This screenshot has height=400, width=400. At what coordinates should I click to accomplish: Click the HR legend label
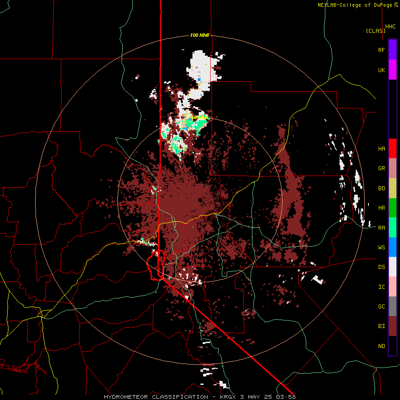382,208
